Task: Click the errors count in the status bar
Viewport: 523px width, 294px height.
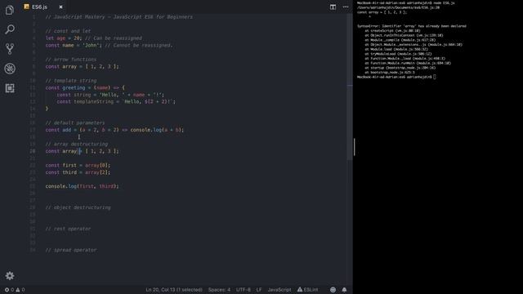Action: pyautogui.click(x=9, y=290)
